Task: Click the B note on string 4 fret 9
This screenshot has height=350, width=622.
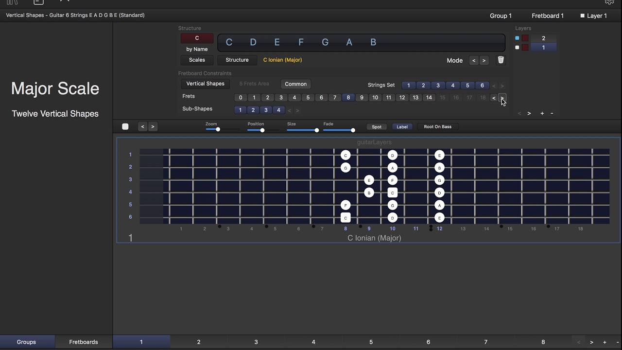Action: [369, 193]
